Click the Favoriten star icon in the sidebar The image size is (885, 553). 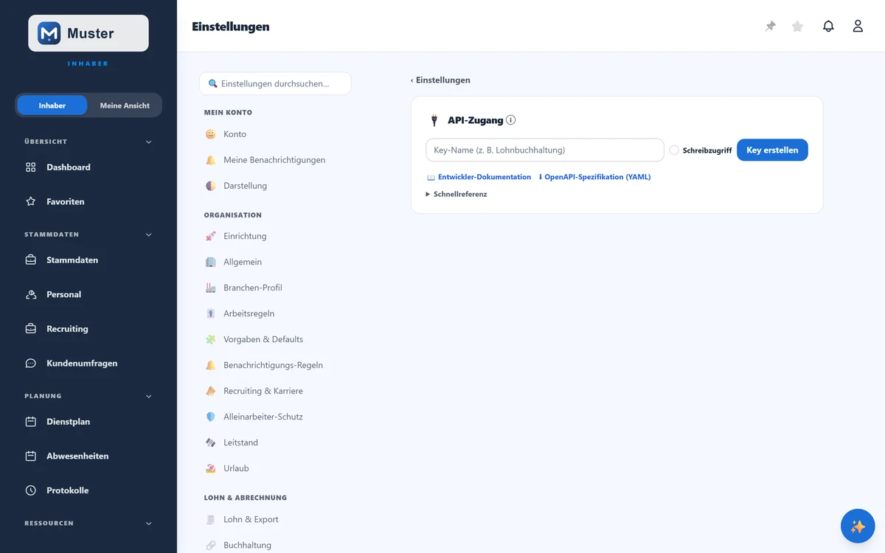point(31,201)
